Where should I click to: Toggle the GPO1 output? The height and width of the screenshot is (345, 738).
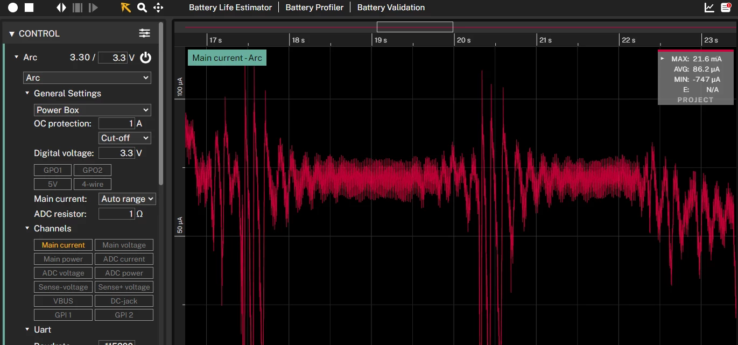(53, 170)
